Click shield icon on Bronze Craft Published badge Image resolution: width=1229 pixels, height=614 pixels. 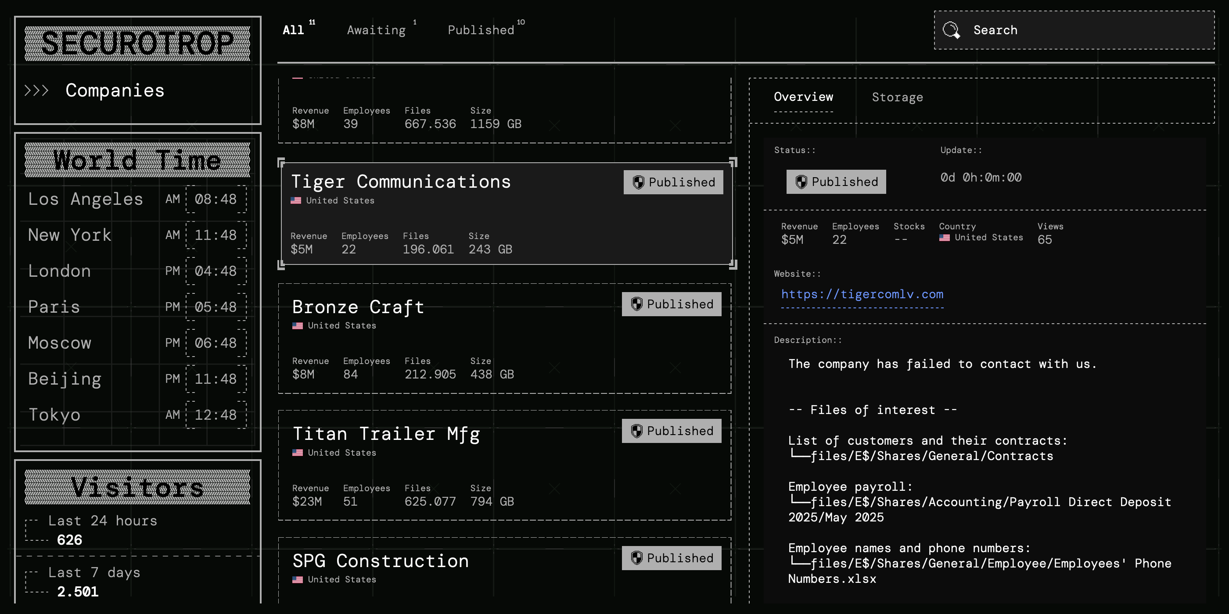(636, 304)
